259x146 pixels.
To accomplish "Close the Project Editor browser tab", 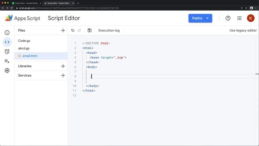I will coord(73,3).
